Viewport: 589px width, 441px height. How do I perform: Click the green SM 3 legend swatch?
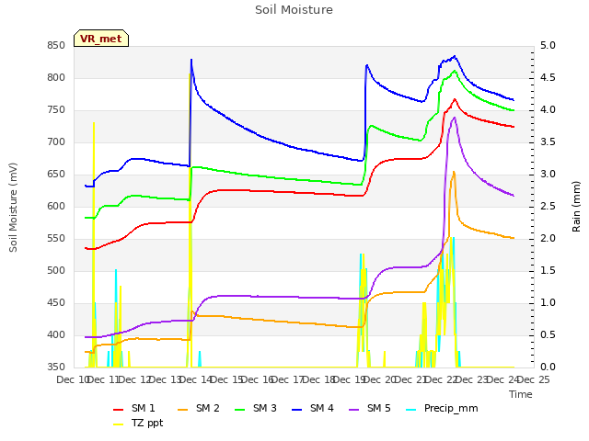click(x=240, y=410)
